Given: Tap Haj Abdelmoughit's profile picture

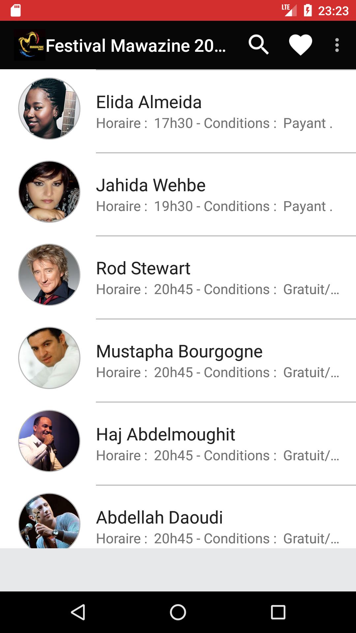Looking at the screenshot, I should point(49,441).
